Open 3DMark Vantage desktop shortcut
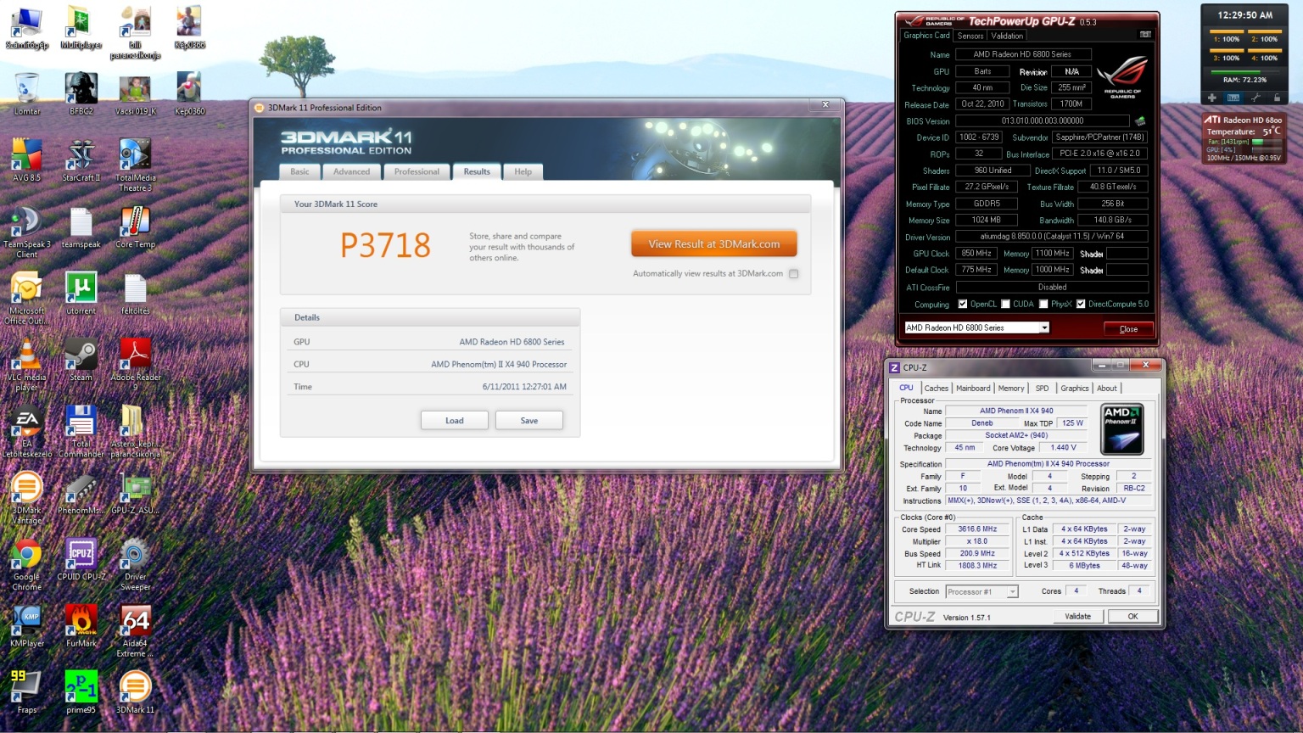This screenshot has width=1303, height=733. [27, 498]
